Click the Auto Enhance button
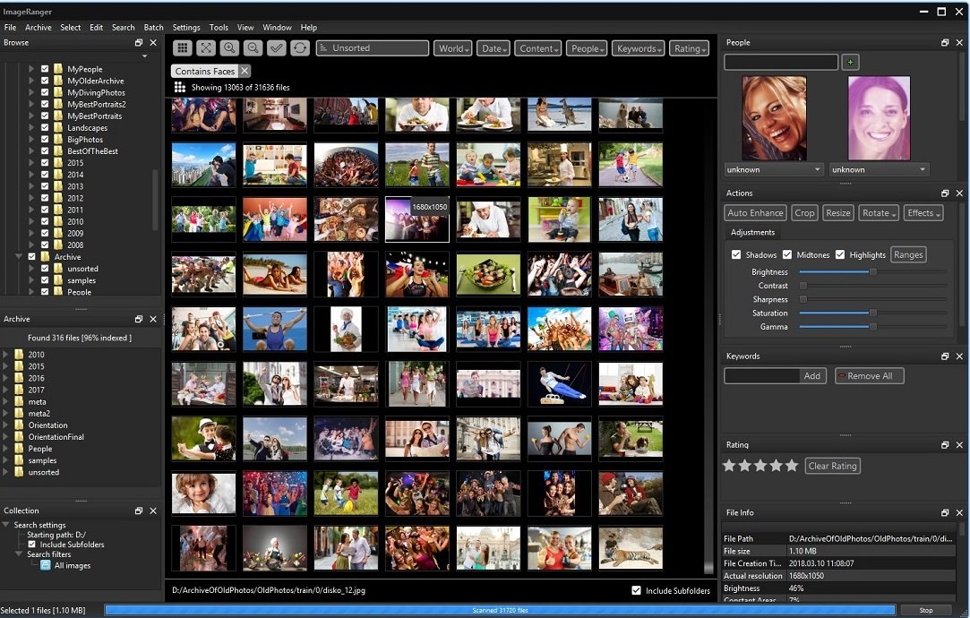The image size is (970, 618). (755, 213)
